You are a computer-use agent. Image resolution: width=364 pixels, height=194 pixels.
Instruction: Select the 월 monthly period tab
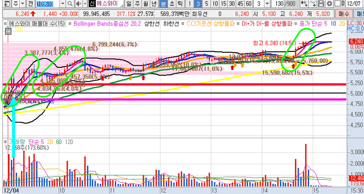[146, 4]
